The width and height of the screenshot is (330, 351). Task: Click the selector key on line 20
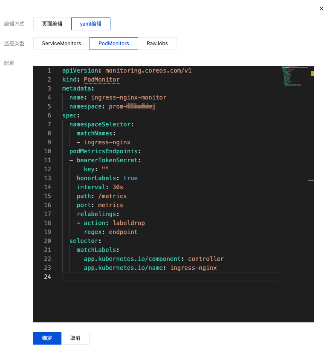point(84,241)
